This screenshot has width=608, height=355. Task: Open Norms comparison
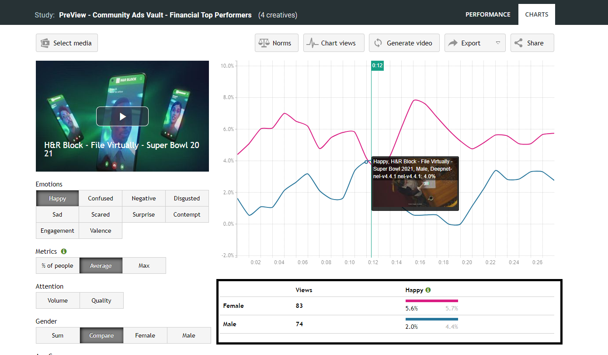point(277,43)
